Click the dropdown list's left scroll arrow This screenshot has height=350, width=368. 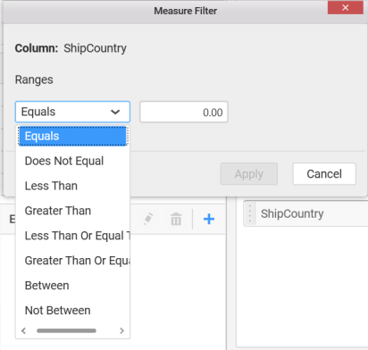(24, 330)
